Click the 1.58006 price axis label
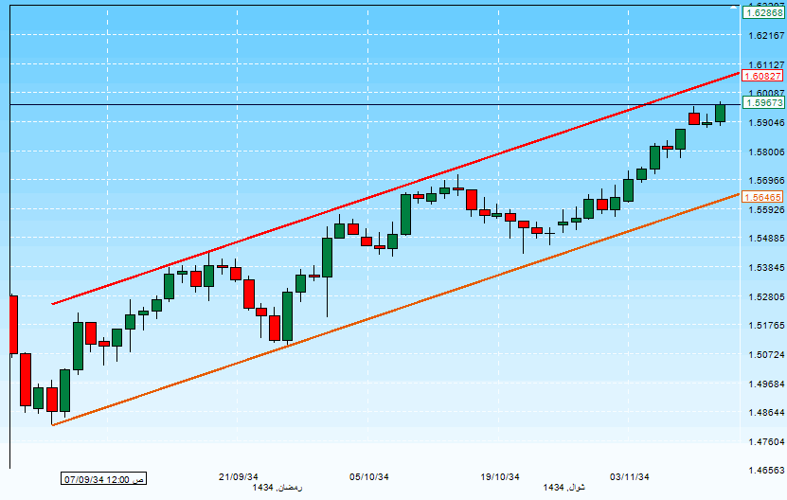The width and height of the screenshot is (787, 500). 766,152
